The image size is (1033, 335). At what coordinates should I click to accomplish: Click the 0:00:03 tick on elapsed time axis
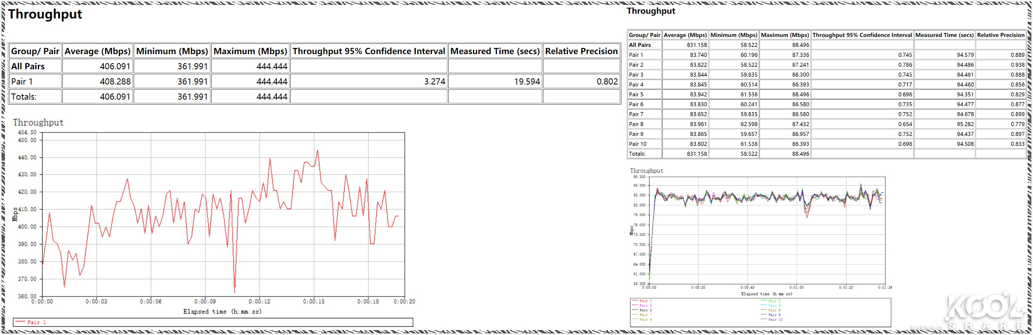96,301
